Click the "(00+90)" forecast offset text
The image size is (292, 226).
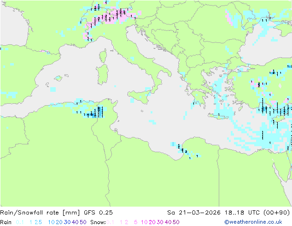(x=277, y=213)
